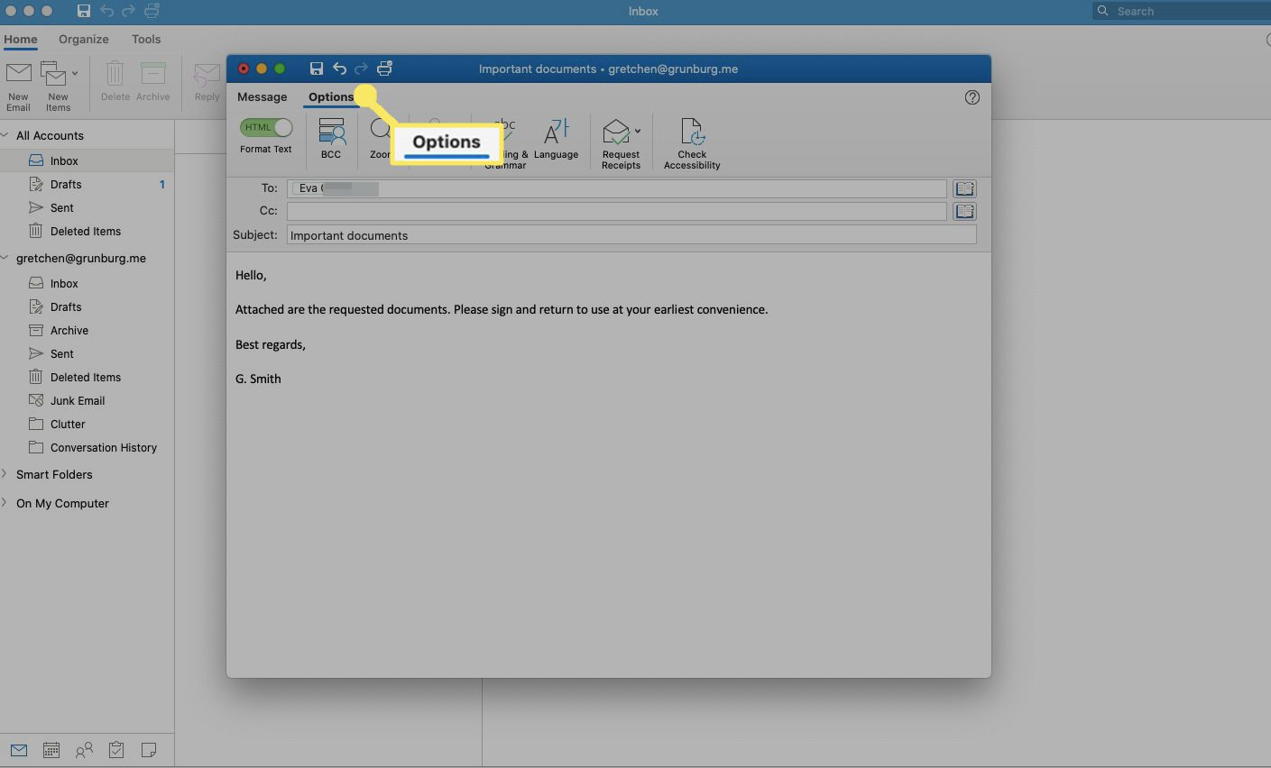Open Deleted Items under All Accounts
This screenshot has width=1271, height=768.
87,231
